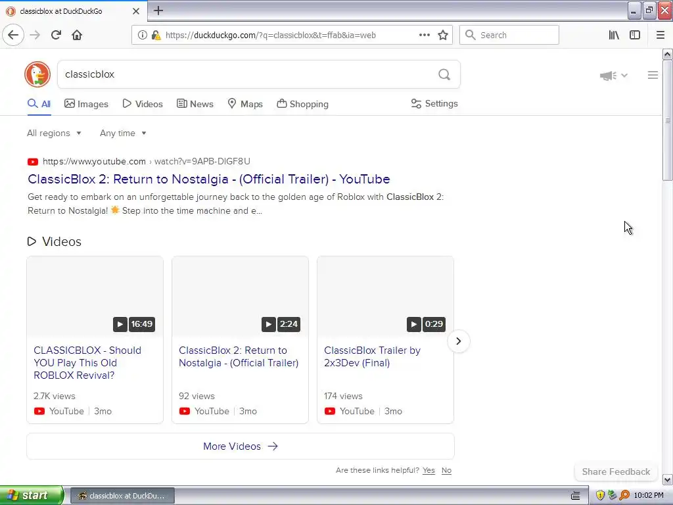Click the YouTube favicon beside the first result

33,162
